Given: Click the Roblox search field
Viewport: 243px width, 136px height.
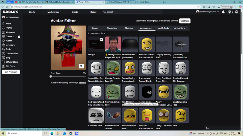Looking at the screenshot, I should (x=133, y=12).
